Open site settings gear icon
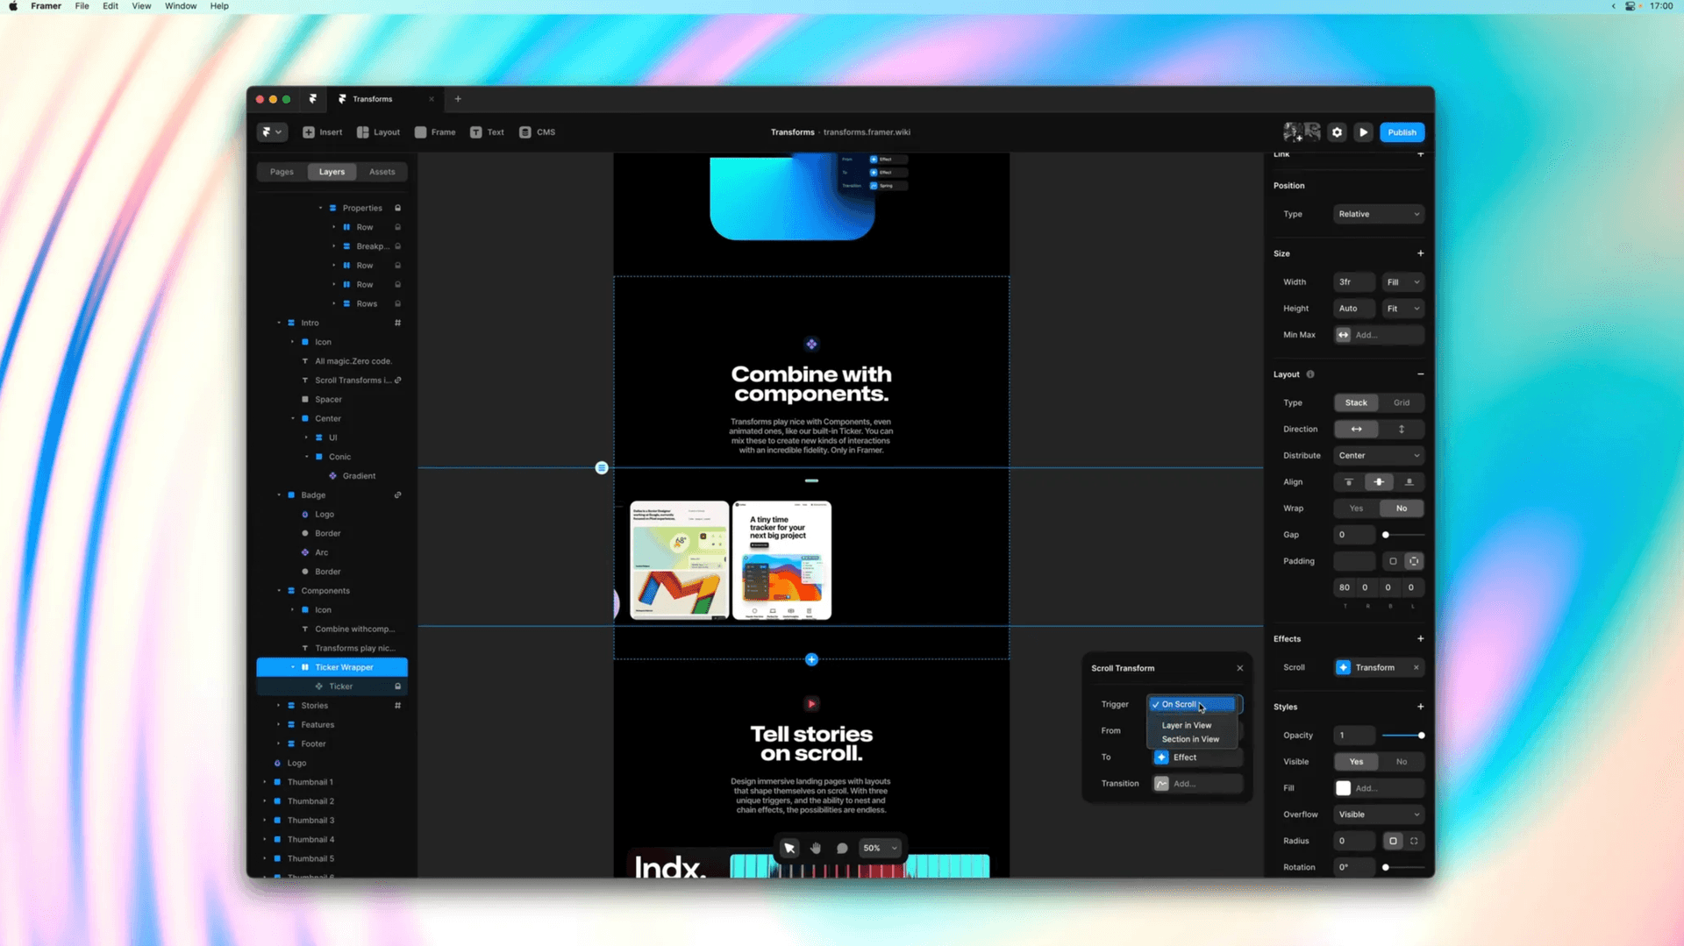 point(1337,132)
